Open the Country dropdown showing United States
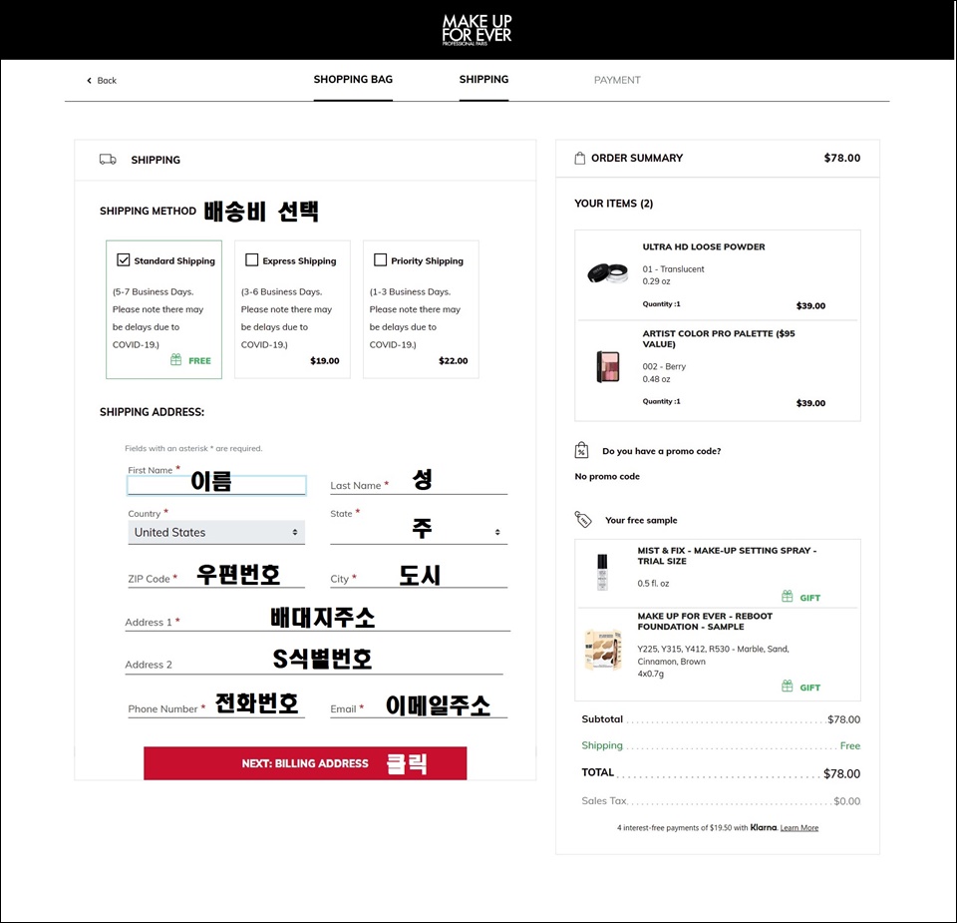 (x=216, y=532)
